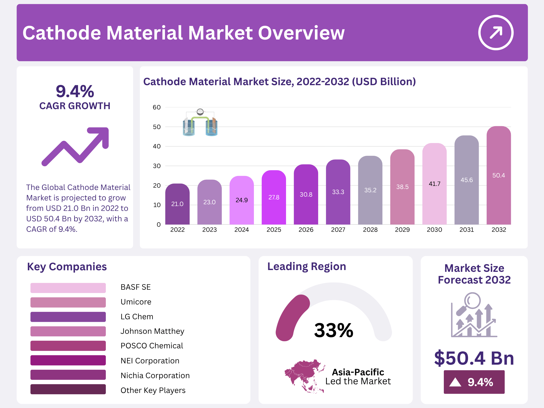Image resolution: width=544 pixels, height=408 pixels.
Task: Click the POSCO Chemical label
Action: click(x=152, y=346)
